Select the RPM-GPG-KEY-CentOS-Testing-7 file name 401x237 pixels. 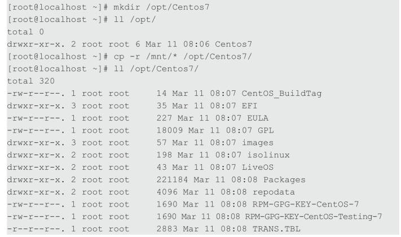coord(313,217)
